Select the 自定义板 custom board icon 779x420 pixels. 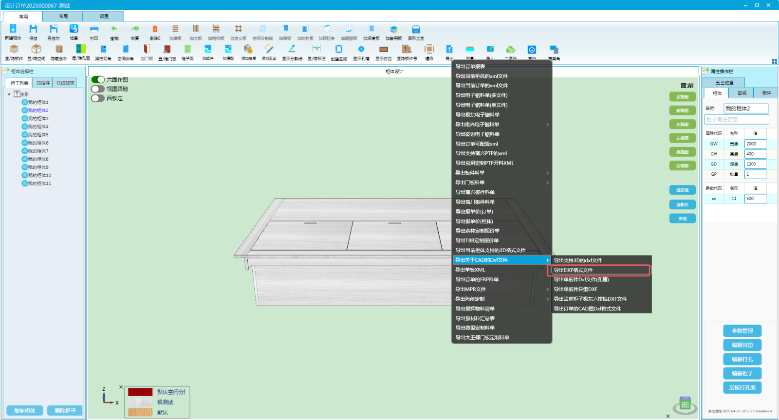coord(239,29)
